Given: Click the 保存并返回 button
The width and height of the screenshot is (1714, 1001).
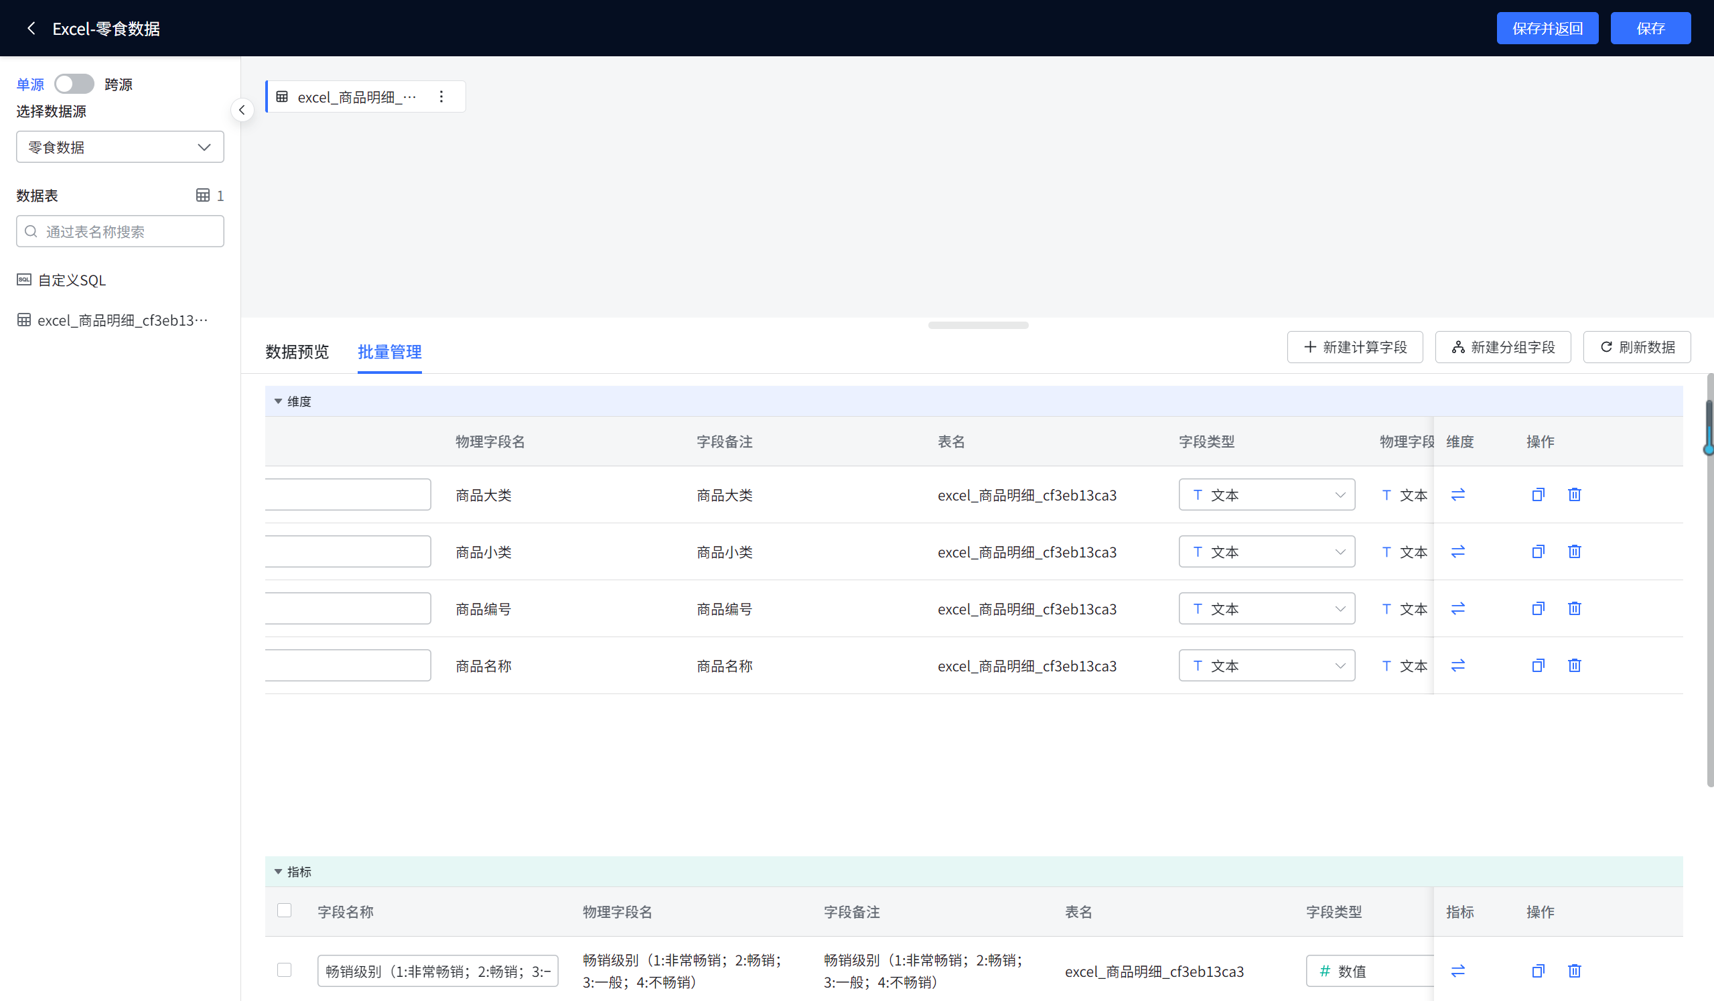Looking at the screenshot, I should [1547, 28].
